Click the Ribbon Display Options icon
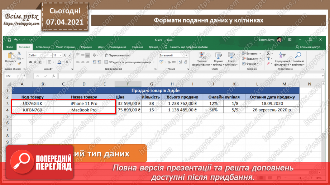 (290, 40)
